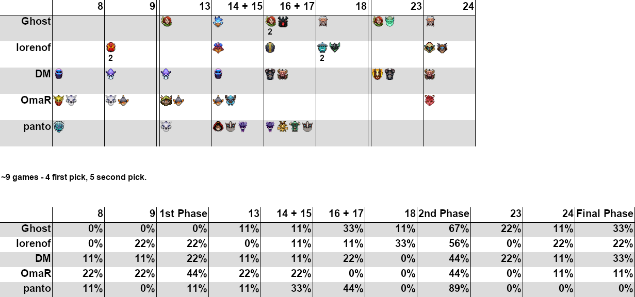Select Ghost's bearded grey hero icon in column 18
Screen dimensions: 635x297
tap(323, 22)
